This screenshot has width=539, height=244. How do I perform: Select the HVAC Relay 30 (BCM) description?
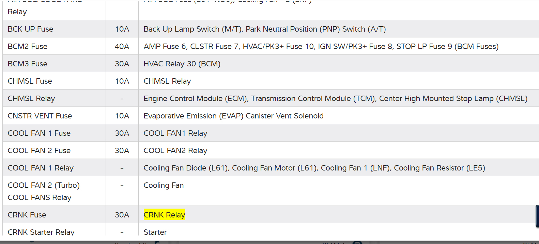tap(182, 64)
